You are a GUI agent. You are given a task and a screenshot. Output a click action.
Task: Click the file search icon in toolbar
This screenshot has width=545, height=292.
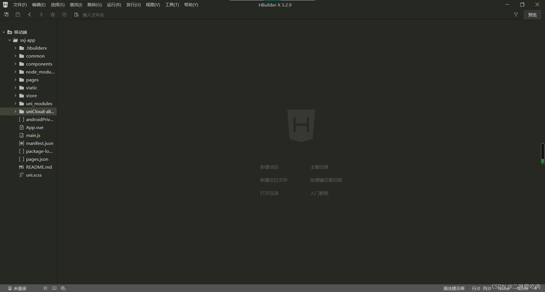pos(76,14)
